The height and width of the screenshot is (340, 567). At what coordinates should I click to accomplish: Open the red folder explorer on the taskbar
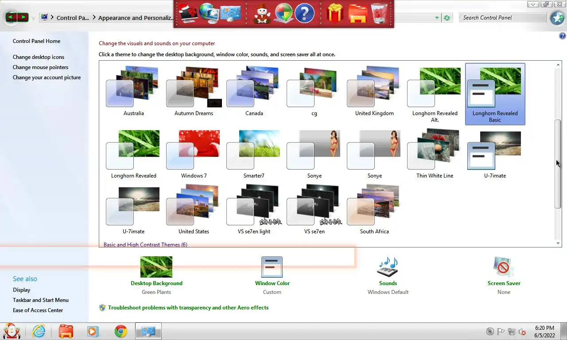[x=66, y=331]
